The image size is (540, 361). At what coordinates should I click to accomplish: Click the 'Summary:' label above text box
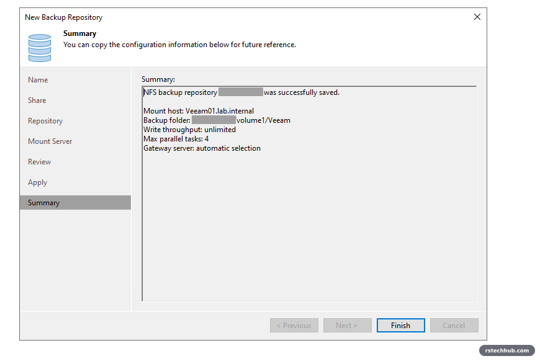click(158, 79)
